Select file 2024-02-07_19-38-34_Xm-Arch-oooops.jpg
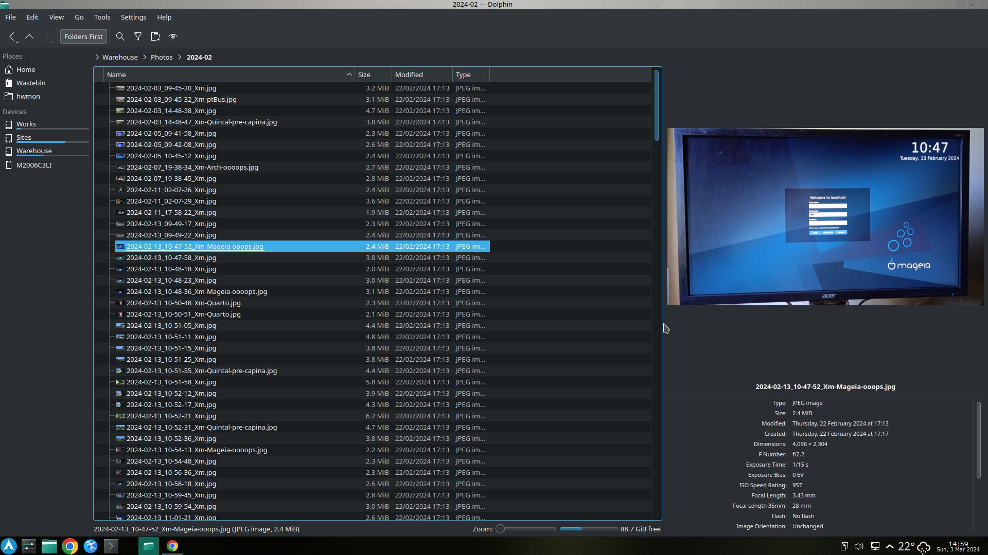988x555 pixels. 192,167
